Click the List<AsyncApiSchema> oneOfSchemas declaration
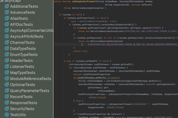 point(101,64)
